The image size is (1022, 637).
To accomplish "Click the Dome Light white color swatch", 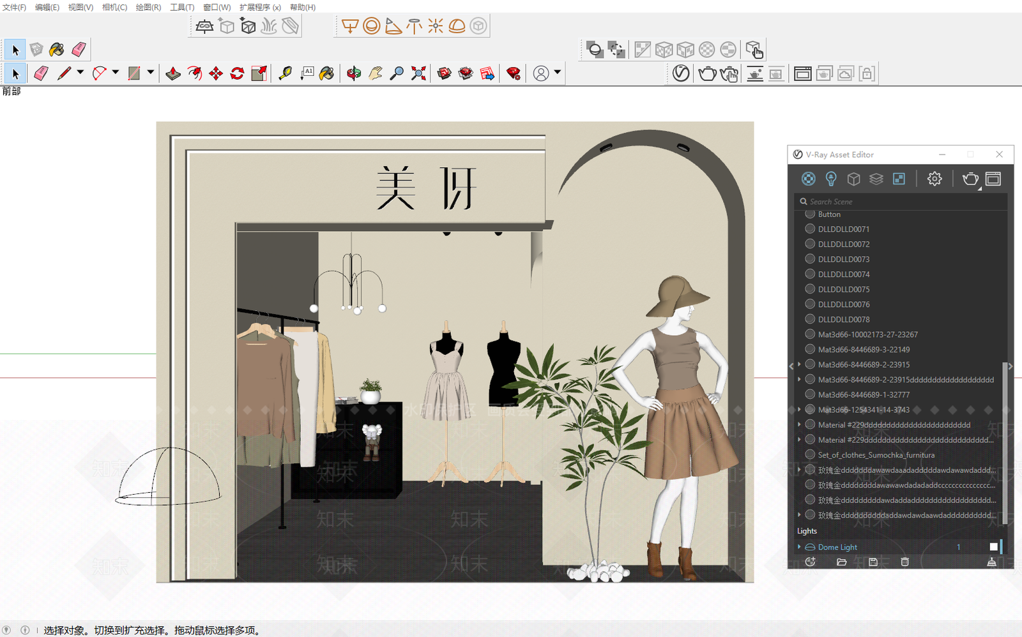I will (x=993, y=547).
